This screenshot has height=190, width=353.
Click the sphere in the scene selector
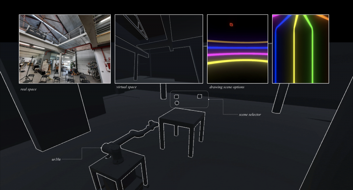(x=177, y=103)
